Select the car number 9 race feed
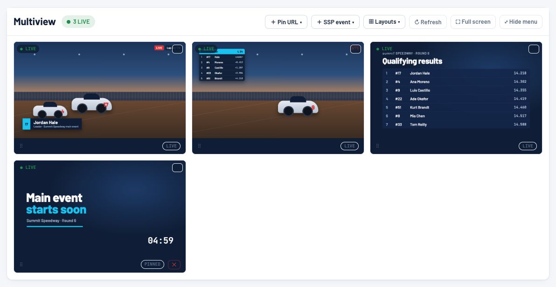Viewport: 556px width, 287px height. coord(278,90)
